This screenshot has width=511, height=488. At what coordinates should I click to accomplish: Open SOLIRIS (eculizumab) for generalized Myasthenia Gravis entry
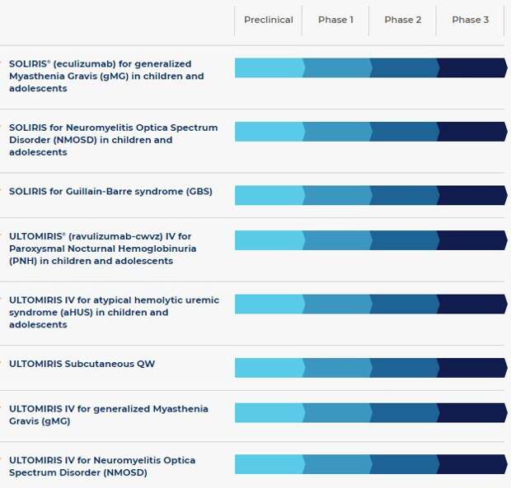point(106,77)
